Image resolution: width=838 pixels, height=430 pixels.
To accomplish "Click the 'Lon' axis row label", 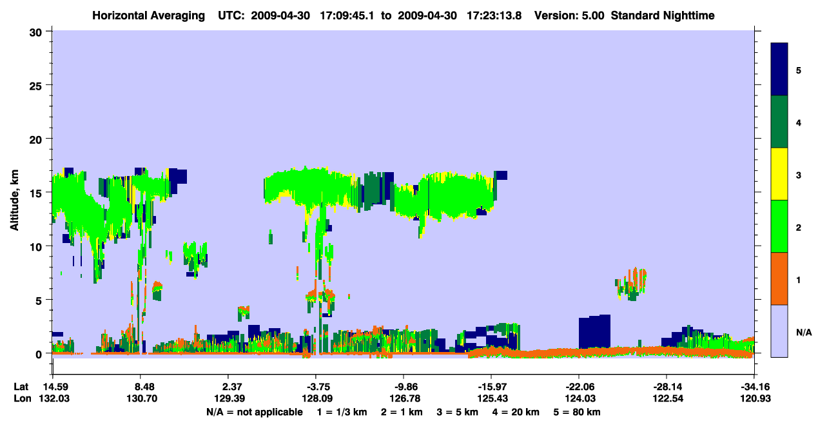I will [x=21, y=398].
